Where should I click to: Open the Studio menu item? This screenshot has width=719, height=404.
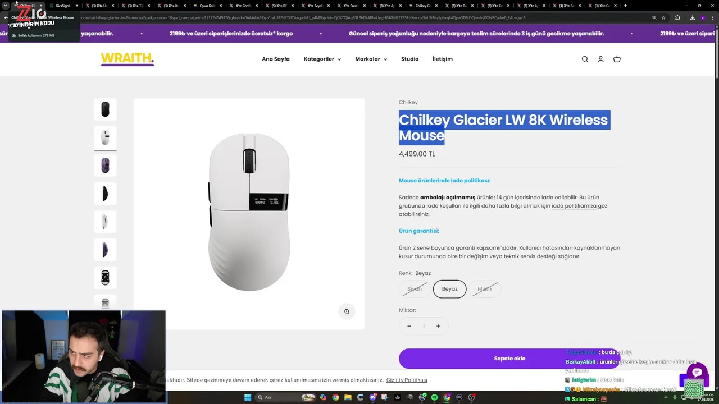coord(409,59)
